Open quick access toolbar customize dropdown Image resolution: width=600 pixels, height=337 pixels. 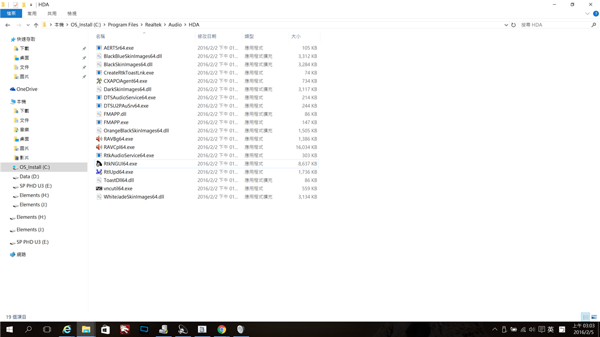point(31,5)
